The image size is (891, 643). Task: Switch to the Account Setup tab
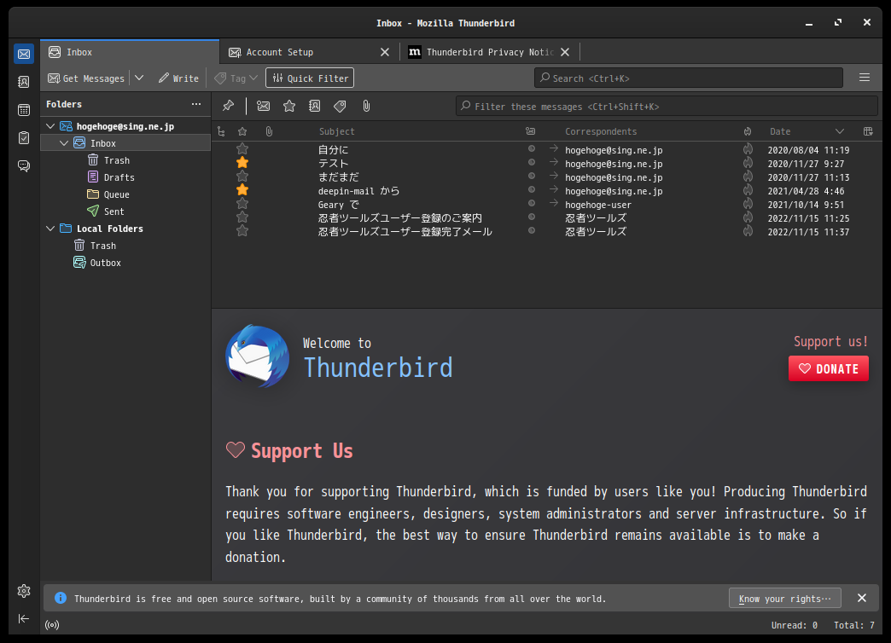pos(300,52)
